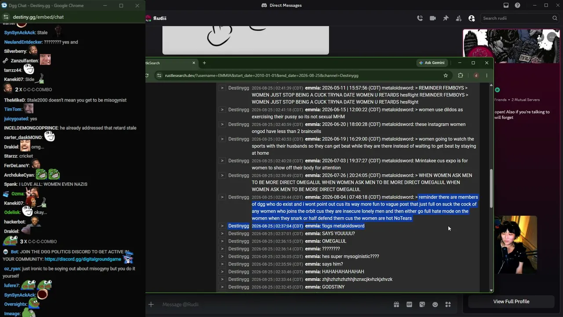The image size is (563, 317).
Task: Click the rudii name in DM header
Action: click(160, 18)
